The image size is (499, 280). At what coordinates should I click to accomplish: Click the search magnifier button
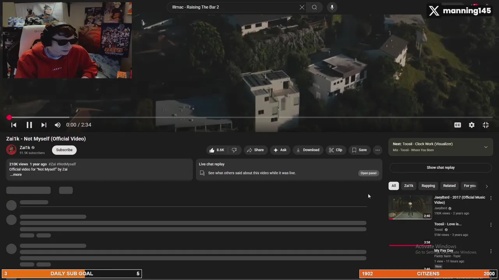[x=314, y=7]
